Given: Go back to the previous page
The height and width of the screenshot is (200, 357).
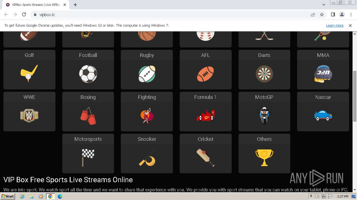Looking at the screenshot, I should point(6,14).
